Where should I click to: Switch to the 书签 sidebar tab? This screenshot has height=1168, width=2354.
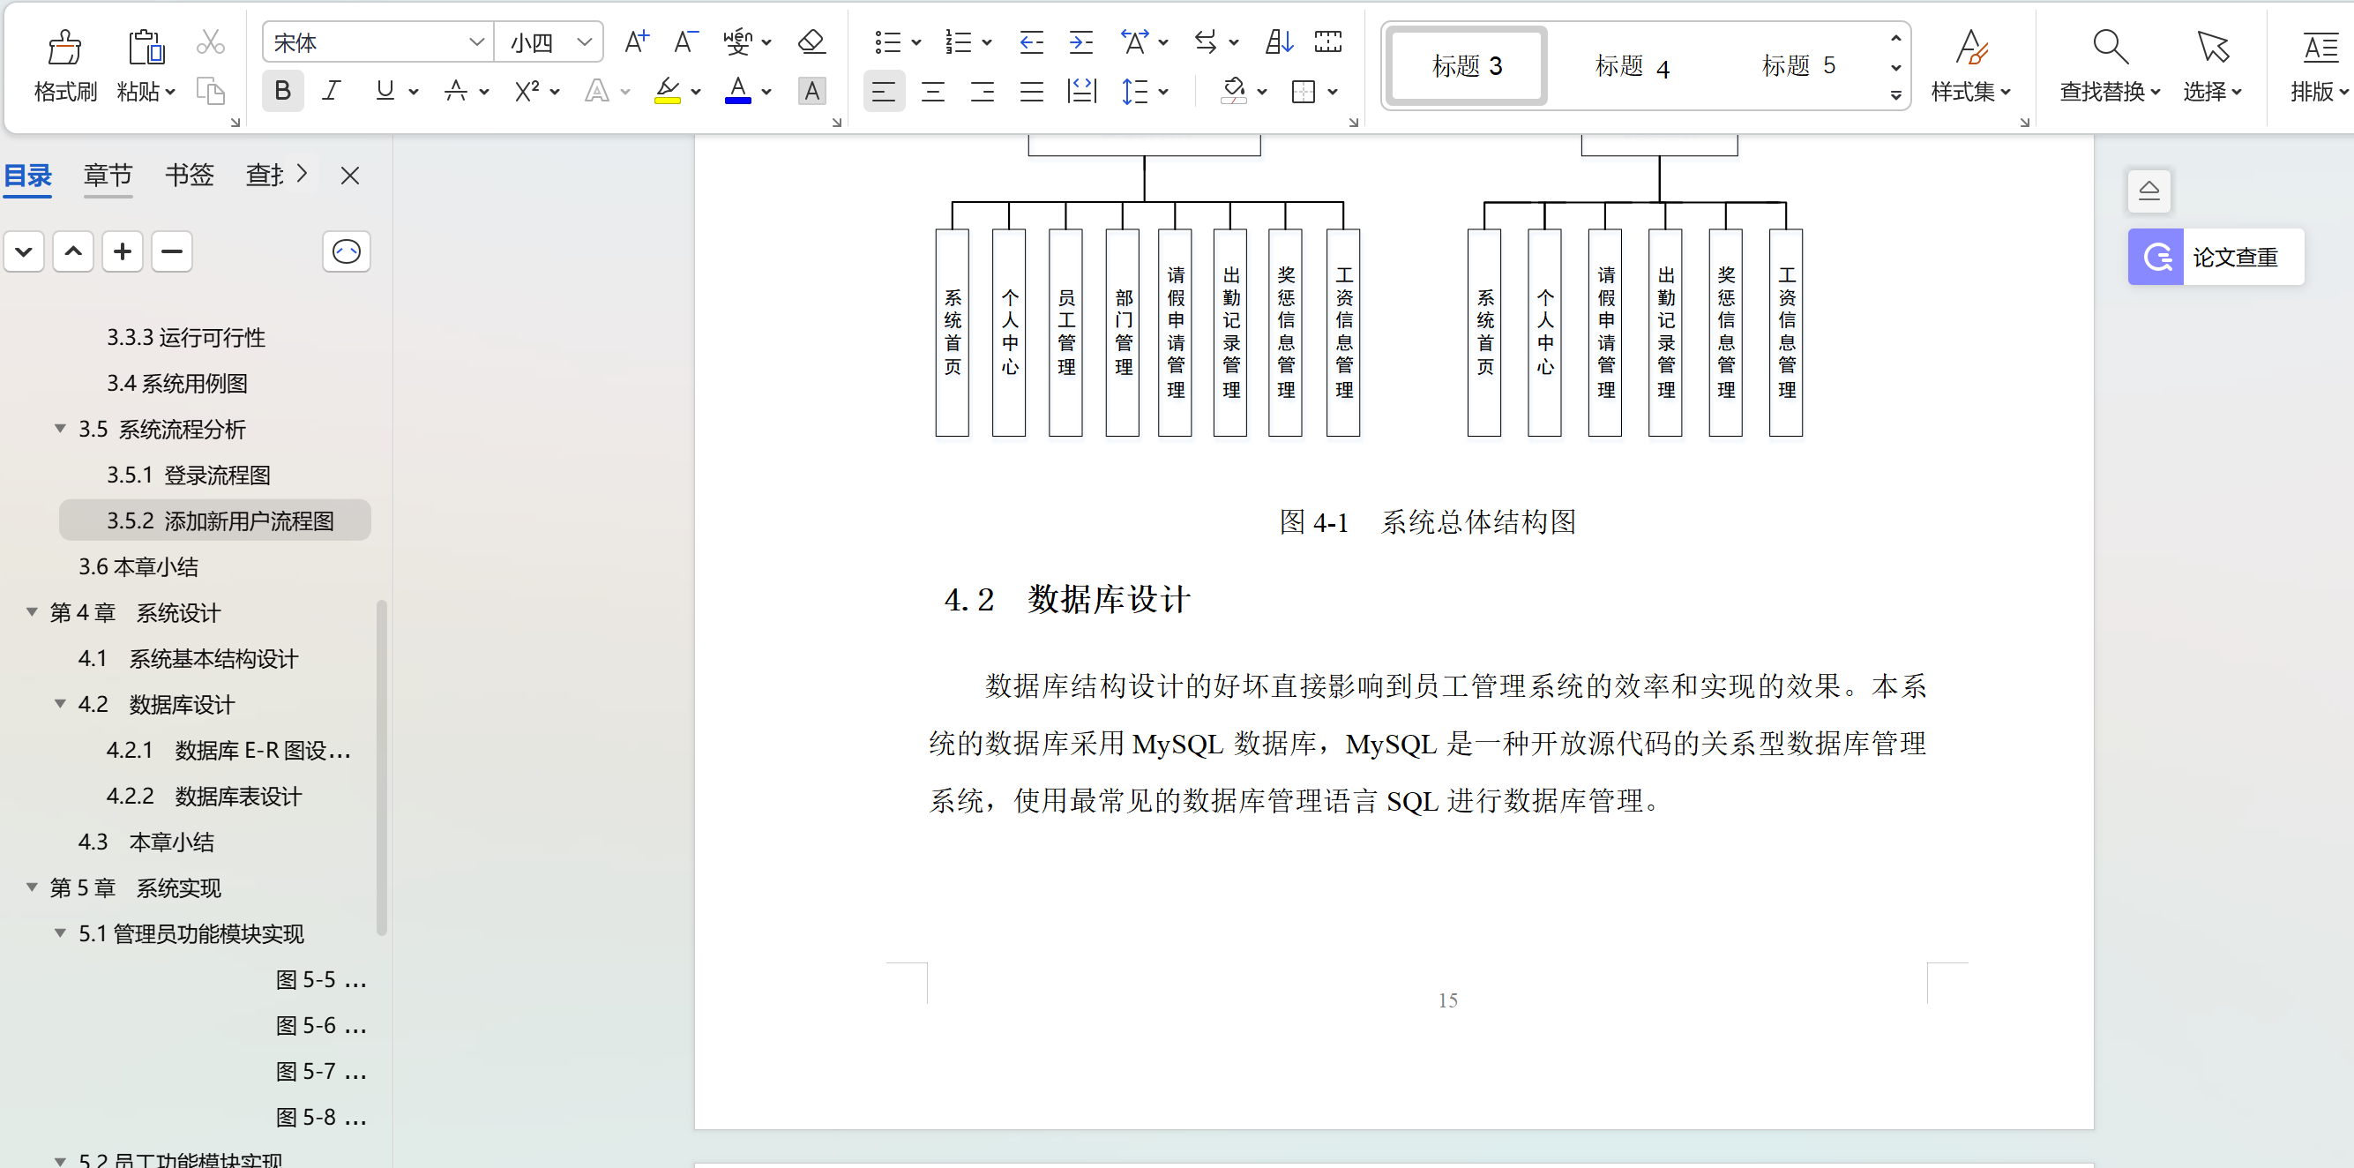[x=188, y=175]
